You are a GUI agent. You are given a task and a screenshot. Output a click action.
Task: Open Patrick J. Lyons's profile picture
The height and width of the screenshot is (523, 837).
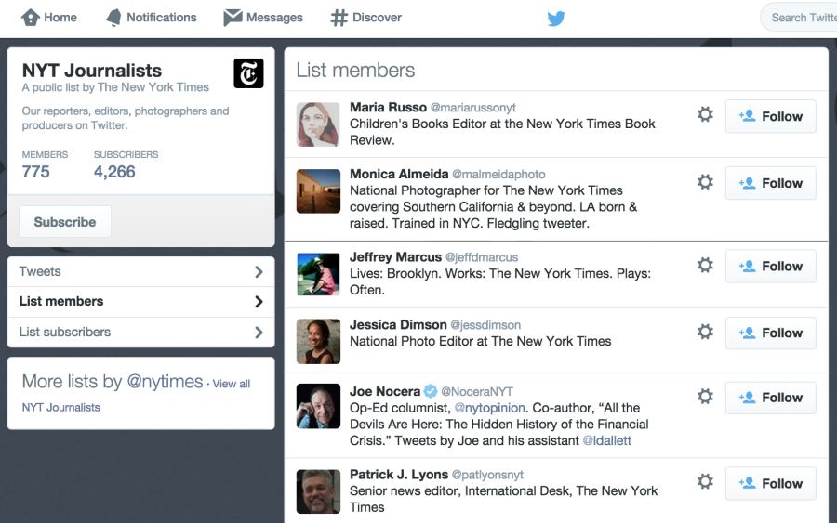318,491
